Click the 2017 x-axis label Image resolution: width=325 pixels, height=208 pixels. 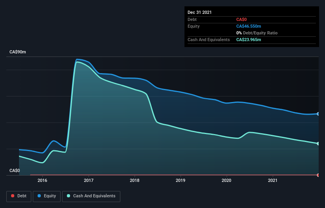(x=89, y=180)
